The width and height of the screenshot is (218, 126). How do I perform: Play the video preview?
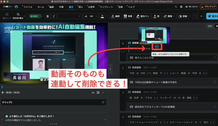2,92
